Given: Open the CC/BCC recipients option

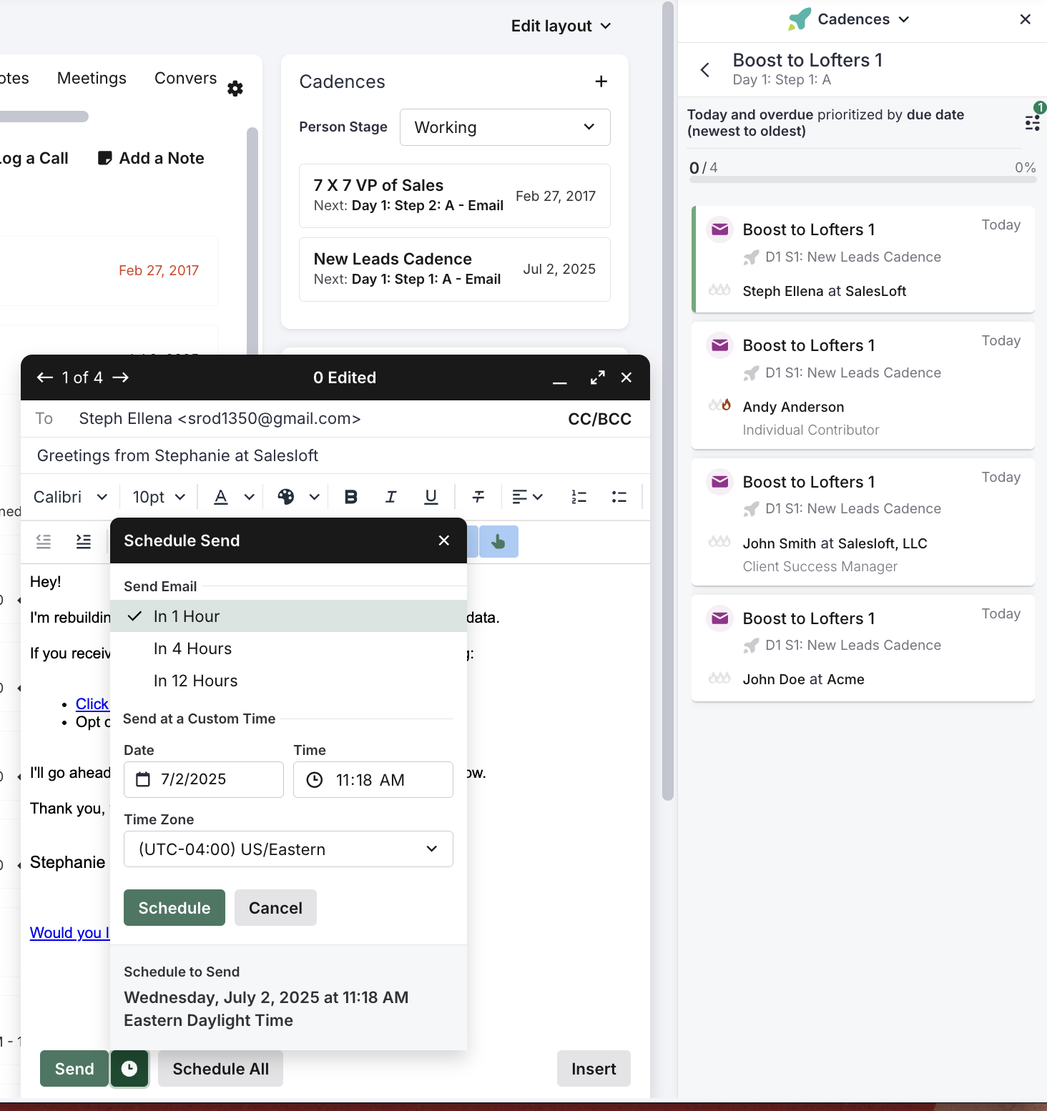Looking at the screenshot, I should coord(599,419).
